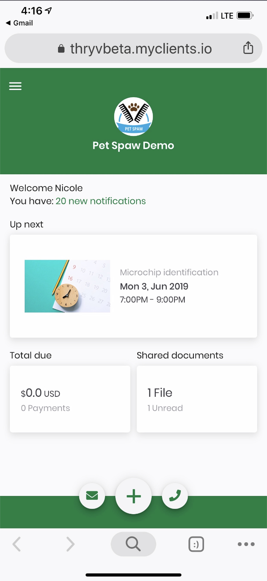Tap the browser share icon
This screenshot has height=581, width=267.
pos(248,48)
